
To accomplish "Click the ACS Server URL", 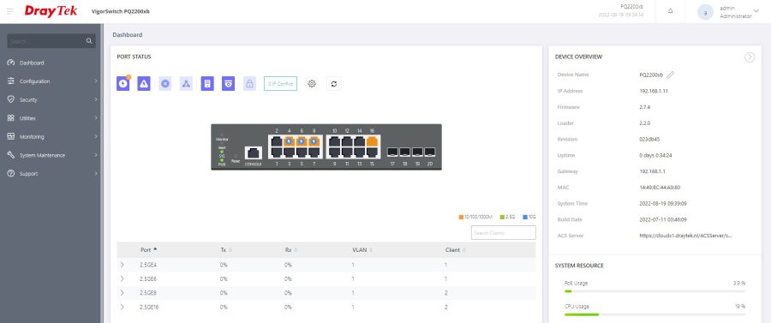I will point(685,236).
